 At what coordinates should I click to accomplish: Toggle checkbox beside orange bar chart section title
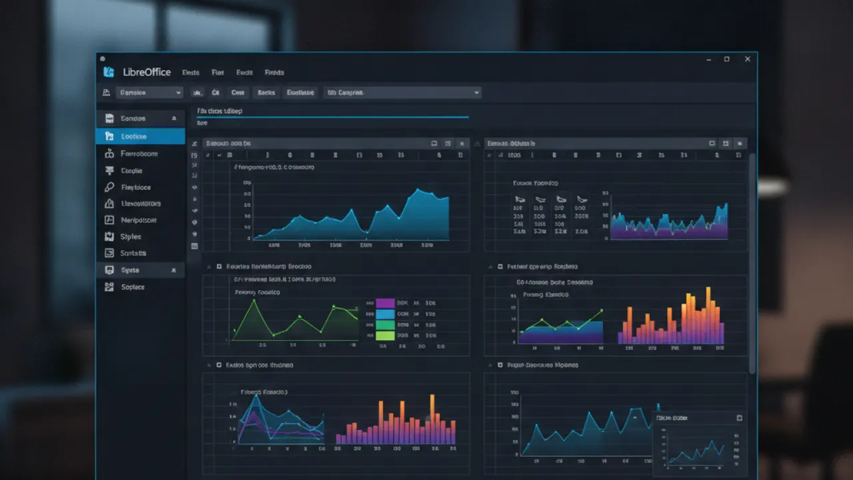[x=500, y=266]
